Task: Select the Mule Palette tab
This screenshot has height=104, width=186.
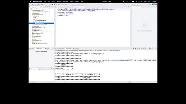Action: click(x=137, y=7)
